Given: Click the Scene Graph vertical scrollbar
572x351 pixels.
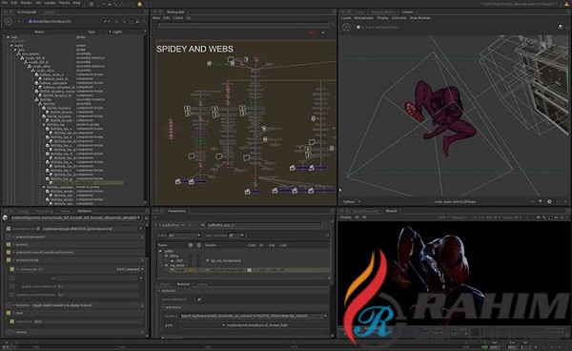Looking at the screenshot, I should 145,116.
